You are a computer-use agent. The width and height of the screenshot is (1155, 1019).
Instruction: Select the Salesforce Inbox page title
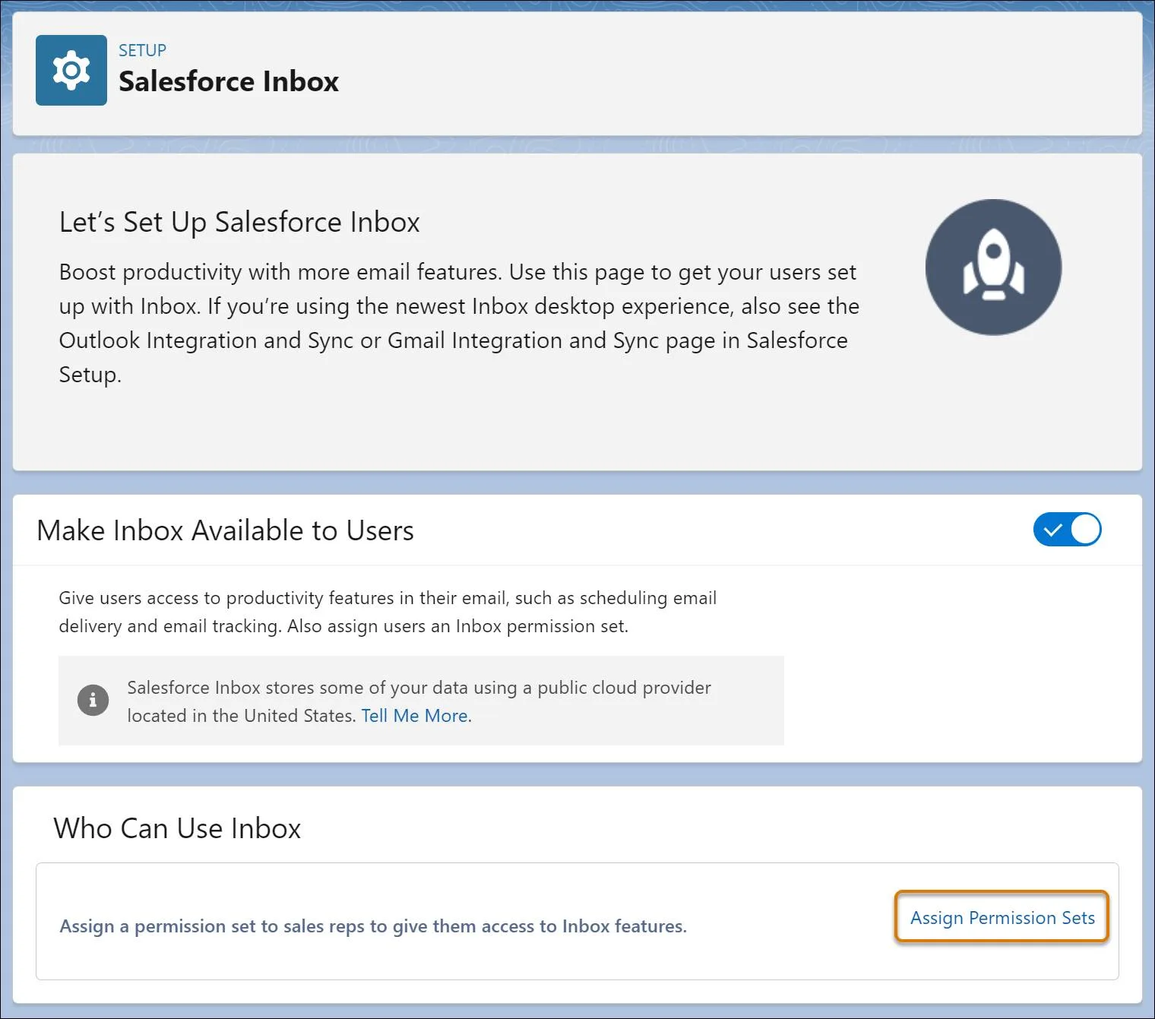pyautogui.click(x=228, y=81)
